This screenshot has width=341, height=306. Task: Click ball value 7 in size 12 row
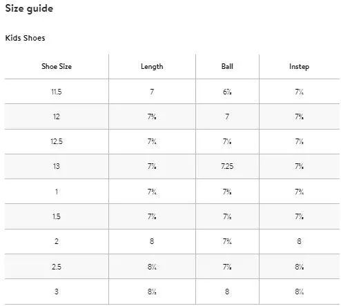coord(227,116)
